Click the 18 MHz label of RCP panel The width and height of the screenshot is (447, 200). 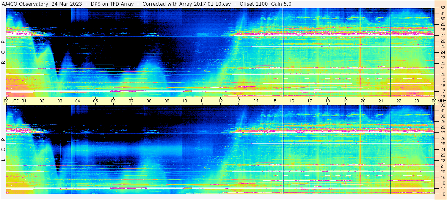click(443, 86)
